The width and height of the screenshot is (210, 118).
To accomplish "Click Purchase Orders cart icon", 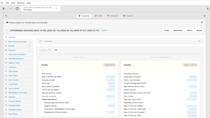I will [6, 106].
